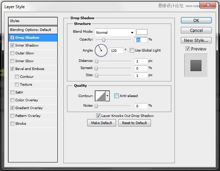
Task: Select the Satin row label
Action: point(19,92)
